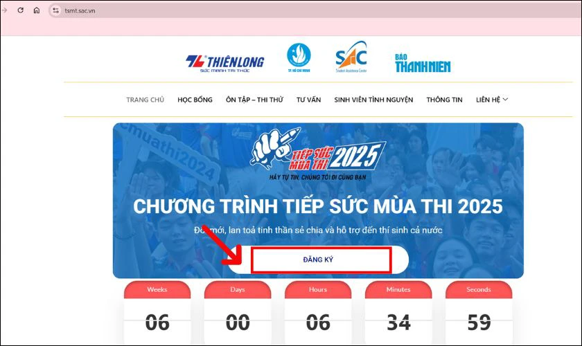
Task: Open the TRANG CHỦ menu item
Action: [x=145, y=100]
